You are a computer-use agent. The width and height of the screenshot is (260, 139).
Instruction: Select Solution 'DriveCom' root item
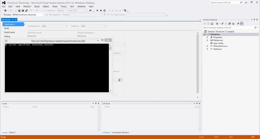click(221, 32)
